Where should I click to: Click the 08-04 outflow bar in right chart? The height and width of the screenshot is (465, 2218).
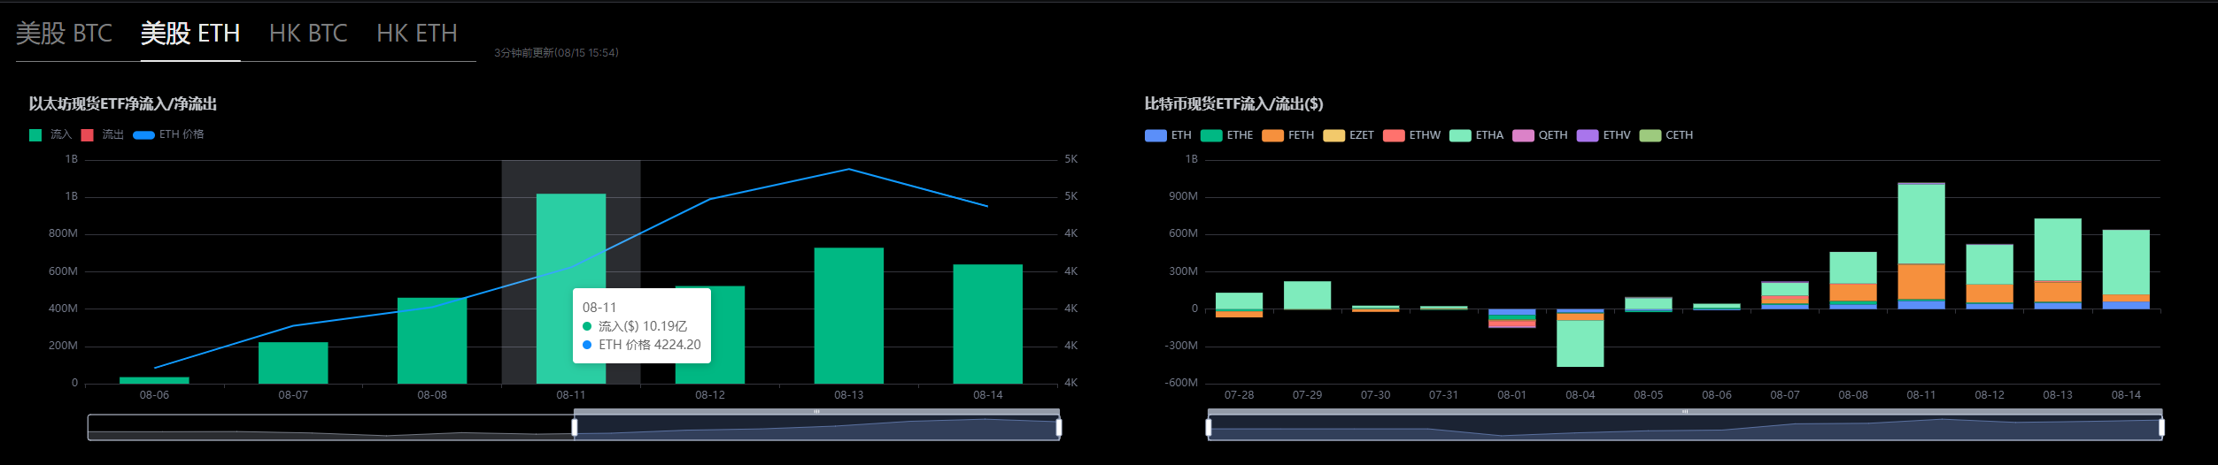(x=1580, y=343)
